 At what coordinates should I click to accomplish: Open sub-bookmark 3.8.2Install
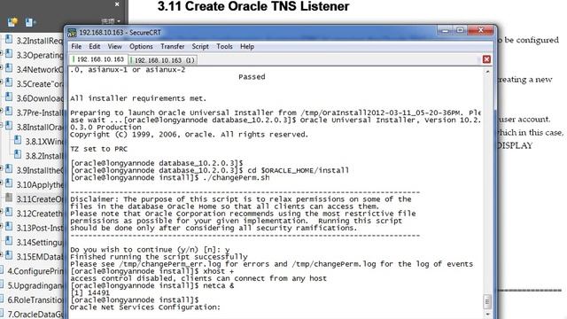44,156
